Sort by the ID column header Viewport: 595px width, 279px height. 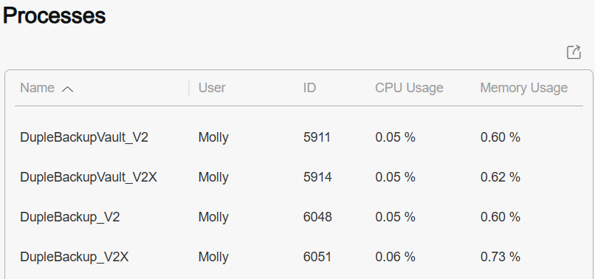pyautogui.click(x=309, y=88)
